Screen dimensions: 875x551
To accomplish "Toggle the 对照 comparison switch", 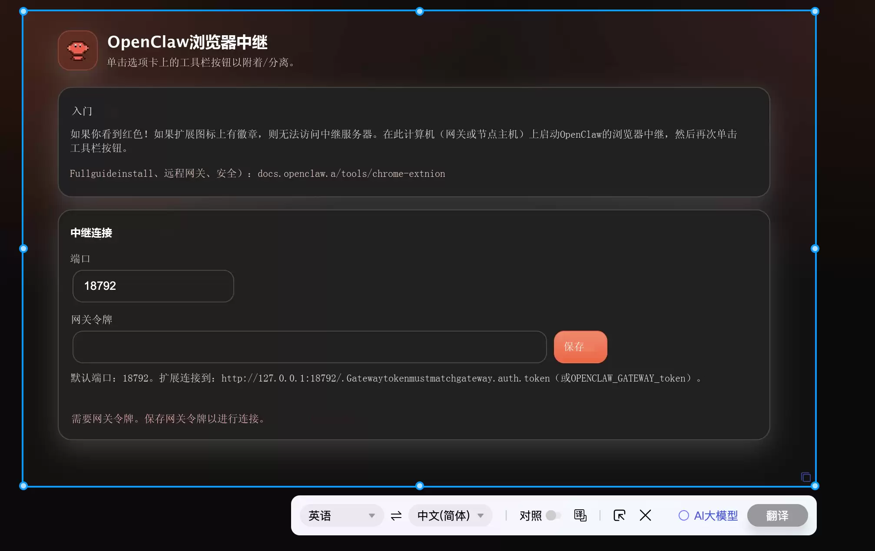I will [x=554, y=515].
